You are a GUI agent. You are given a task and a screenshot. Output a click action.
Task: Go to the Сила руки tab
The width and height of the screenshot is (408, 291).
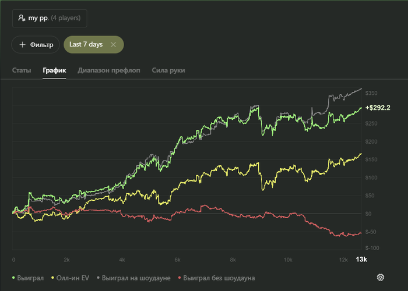[x=168, y=70]
